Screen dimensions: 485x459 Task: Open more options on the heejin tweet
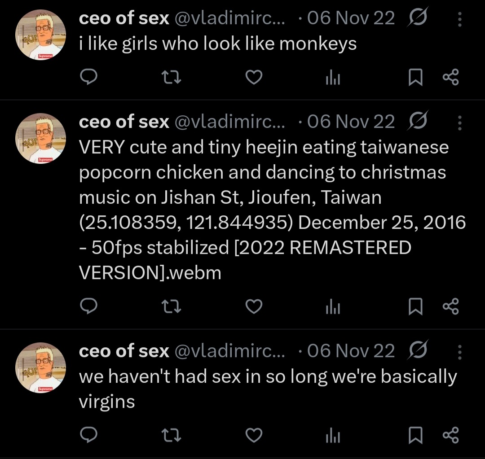coord(460,123)
